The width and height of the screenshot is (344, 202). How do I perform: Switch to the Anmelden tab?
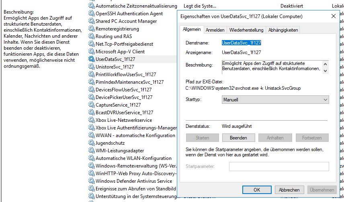coord(215,30)
